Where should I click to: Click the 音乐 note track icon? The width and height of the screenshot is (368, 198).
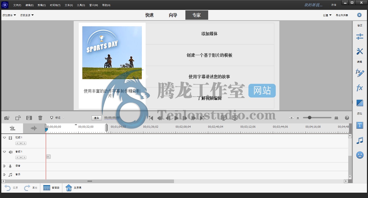[10, 175]
